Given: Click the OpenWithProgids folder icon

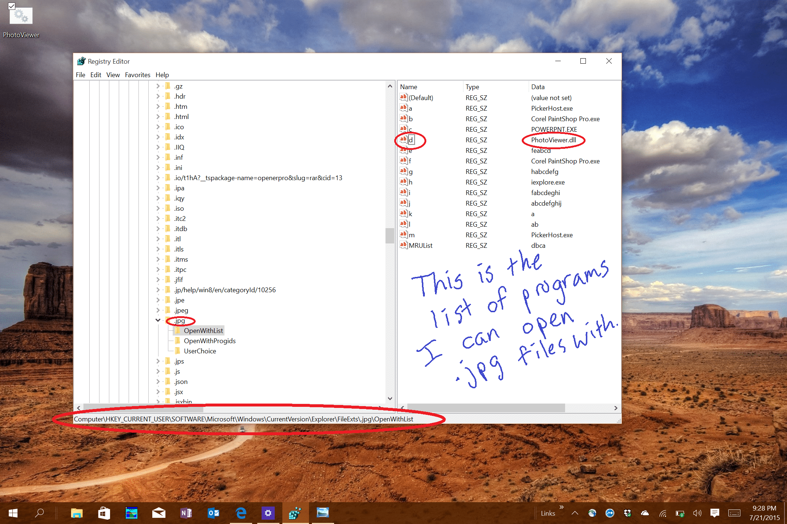Looking at the screenshot, I should point(177,341).
